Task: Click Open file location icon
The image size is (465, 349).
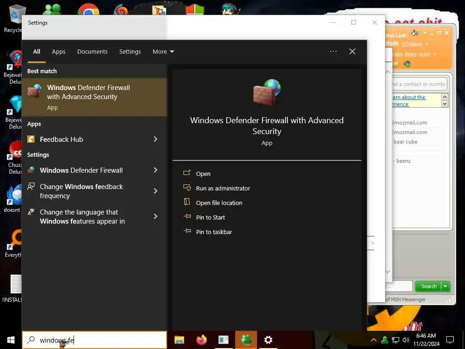Action: 187,202
